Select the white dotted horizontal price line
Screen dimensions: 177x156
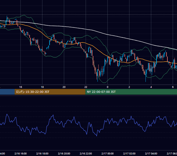pyautogui.click(x=88, y=15)
